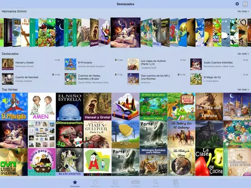Open Los viajes de Gulliver list entry

pos(156,64)
